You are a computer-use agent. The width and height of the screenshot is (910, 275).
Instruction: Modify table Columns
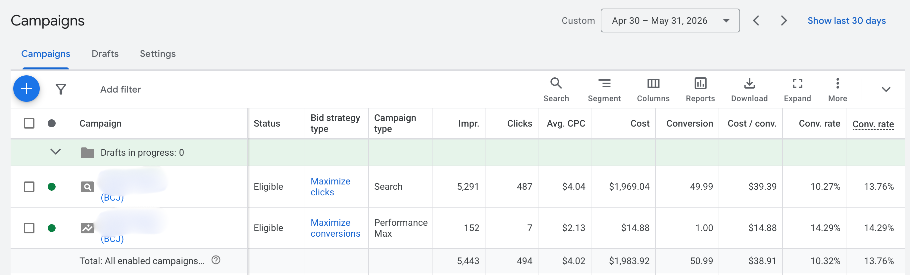tap(653, 90)
